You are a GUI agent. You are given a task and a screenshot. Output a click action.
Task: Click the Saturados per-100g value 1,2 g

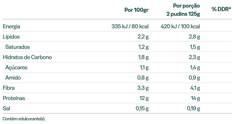pos(143,47)
